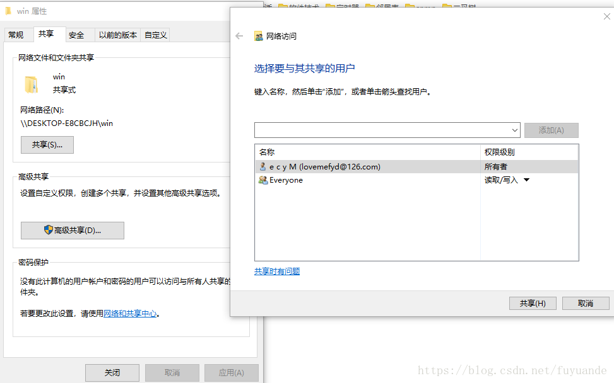Screen dimensions: 614x383
Task: Expand 读取/写入 permission dropdown for Everyone
Action: coord(527,180)
